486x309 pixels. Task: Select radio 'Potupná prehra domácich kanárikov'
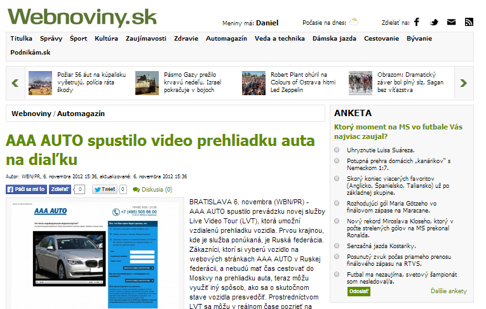337,161
